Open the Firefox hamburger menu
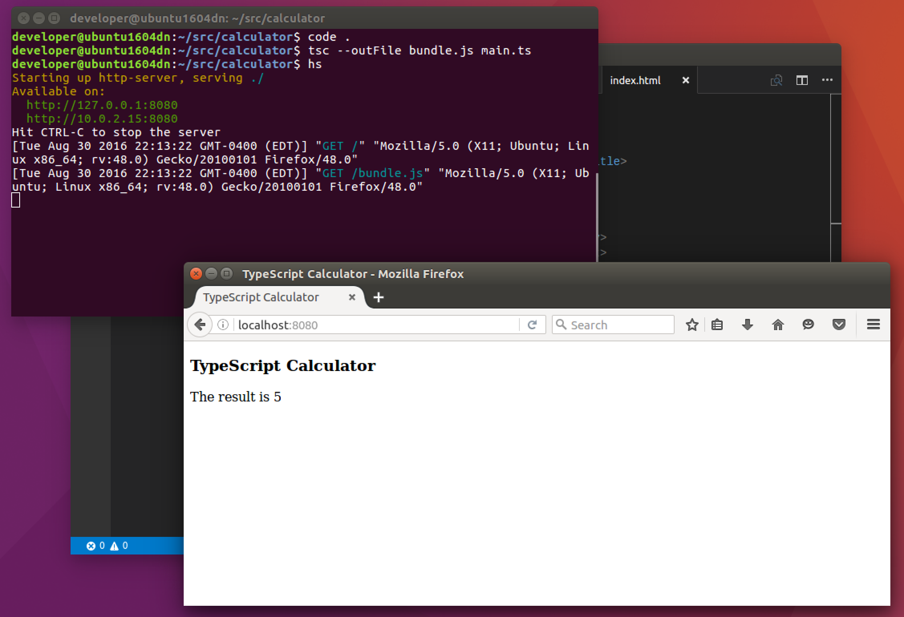This screenshot has height=617, width=904. point(873,325)
